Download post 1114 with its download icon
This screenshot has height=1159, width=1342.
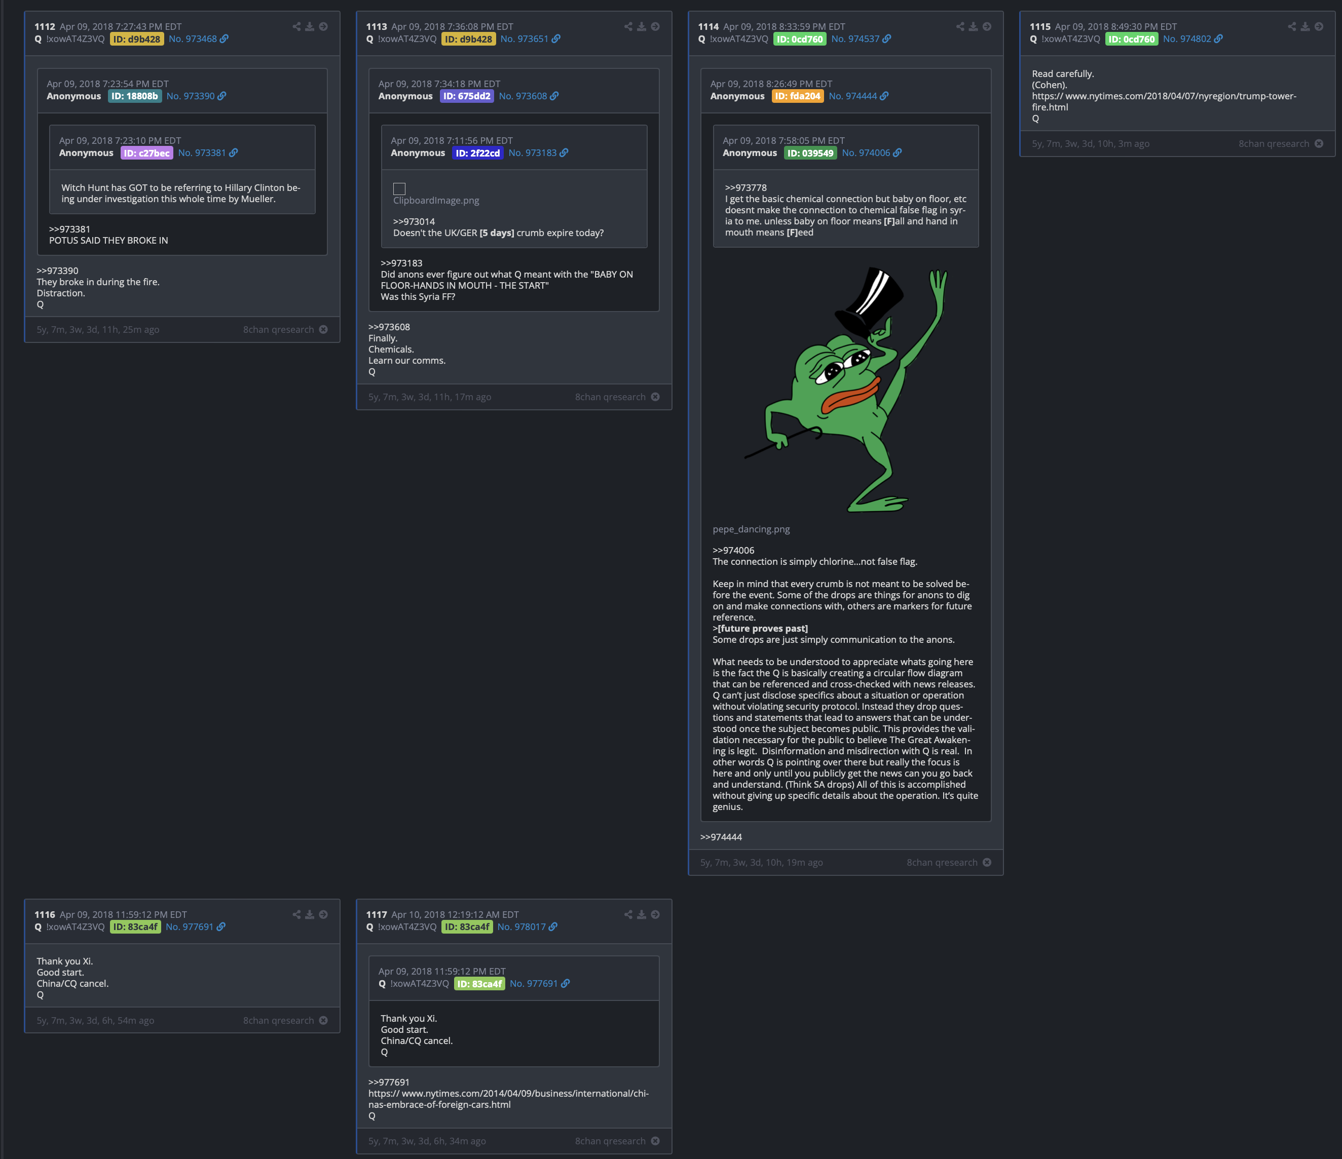(973, 26)
